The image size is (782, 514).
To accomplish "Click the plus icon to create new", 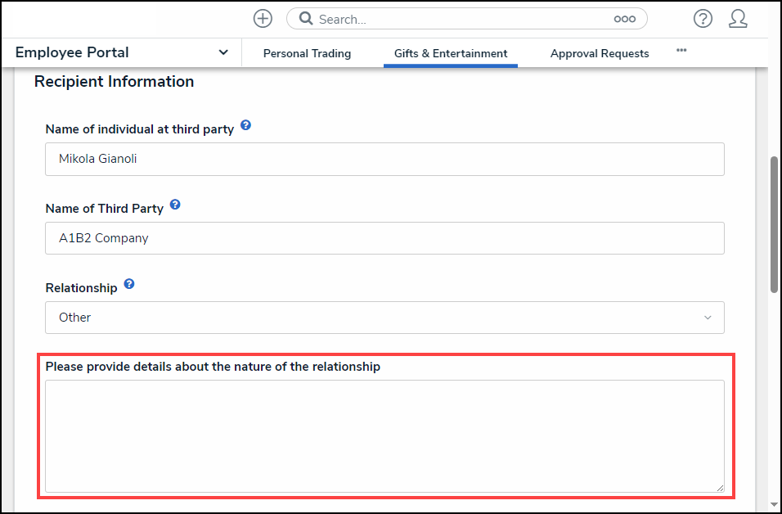I will click(x=263, y=19).
